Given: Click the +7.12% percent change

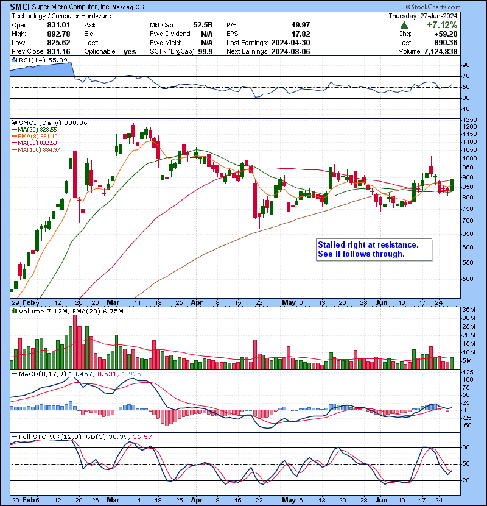Looking at the screenshot, I should (442, 25).
